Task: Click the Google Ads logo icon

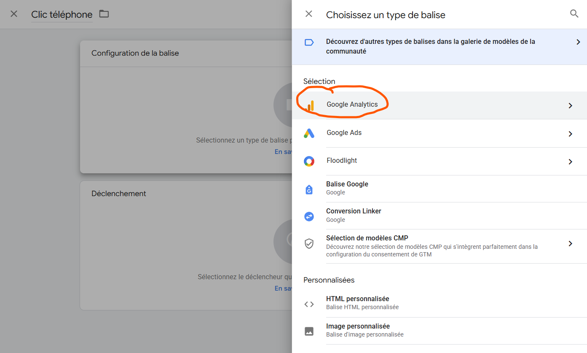Action: [x=309, y=133]
